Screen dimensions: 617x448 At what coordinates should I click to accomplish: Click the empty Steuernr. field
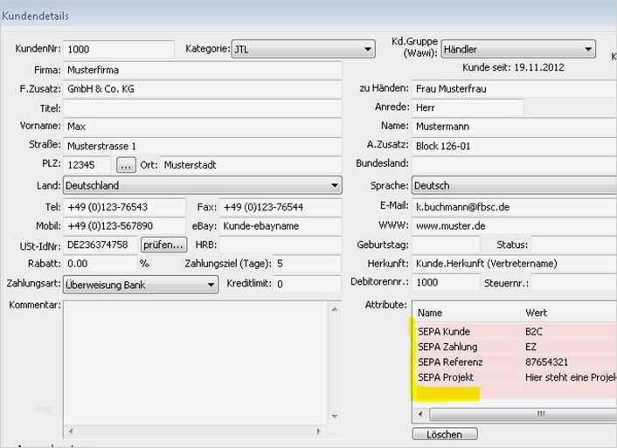pyautogui.click(x=573, y=282)
